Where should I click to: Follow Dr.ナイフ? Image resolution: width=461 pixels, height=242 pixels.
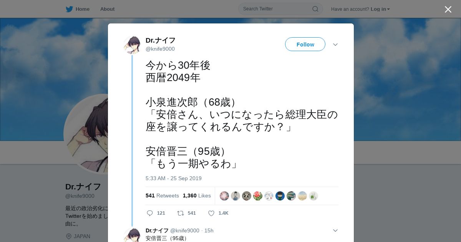click(305, 44)
